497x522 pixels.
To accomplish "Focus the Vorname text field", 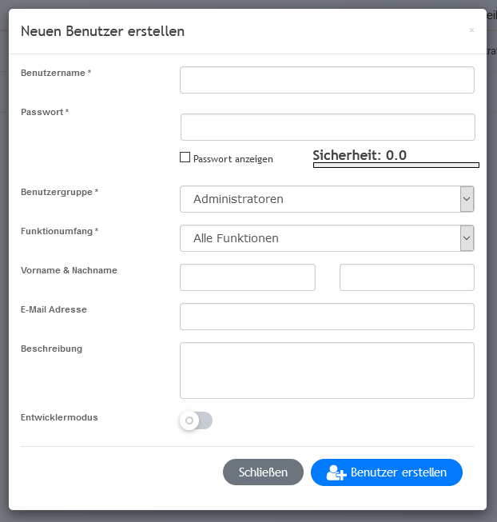I will [248, 277].
